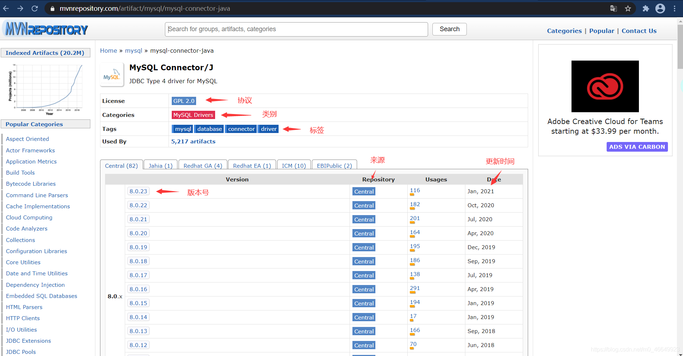Click the GPL 2.0 license badge
This screenshot has width=683, height=356.
click(x=184, y=101)
